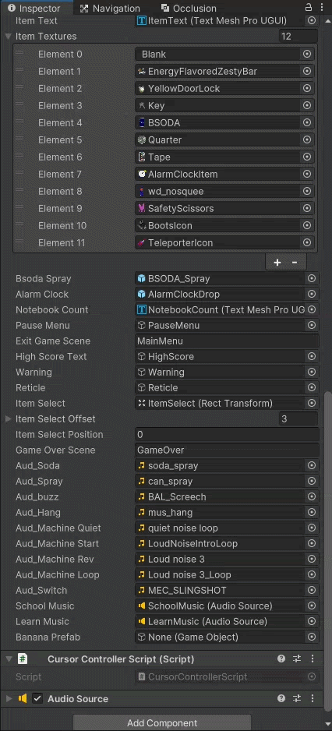The image size is (332, 731).
Task: Open object picker for EnergyFlavoredZestyBar
Action: [x=307, y=72]
